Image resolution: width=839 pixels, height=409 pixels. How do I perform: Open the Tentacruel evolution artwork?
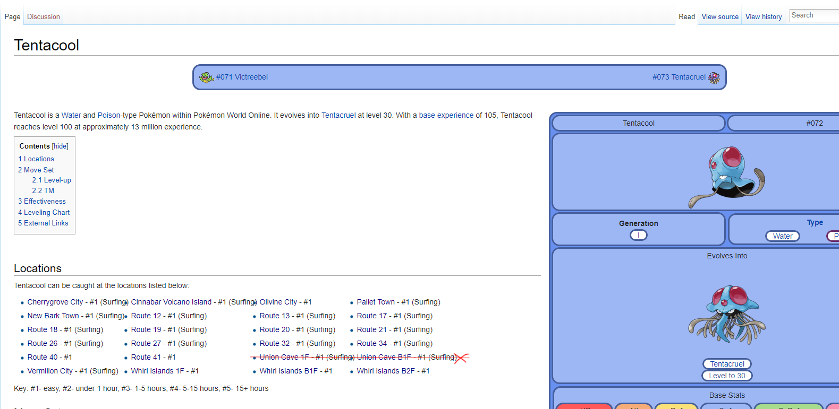[727, 314]
